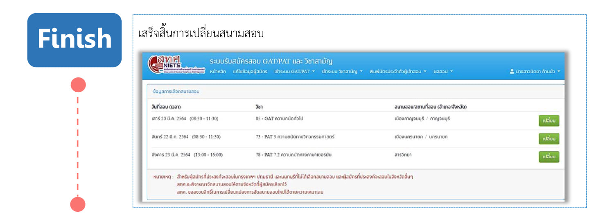Image resolution: width=614 pixels, height=222 pixels.
Task: Click เปลี่ยน button for PAT 3 row
Action: click(549, 139)
